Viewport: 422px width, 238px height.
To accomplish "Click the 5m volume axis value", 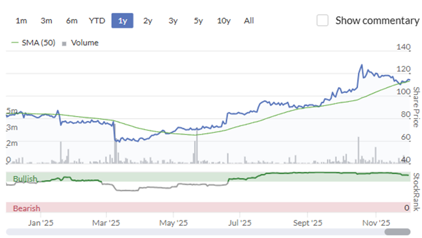I will (12, 111).
